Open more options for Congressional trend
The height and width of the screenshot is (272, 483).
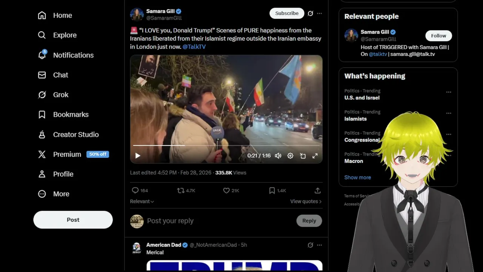click(x=449, y=134)
